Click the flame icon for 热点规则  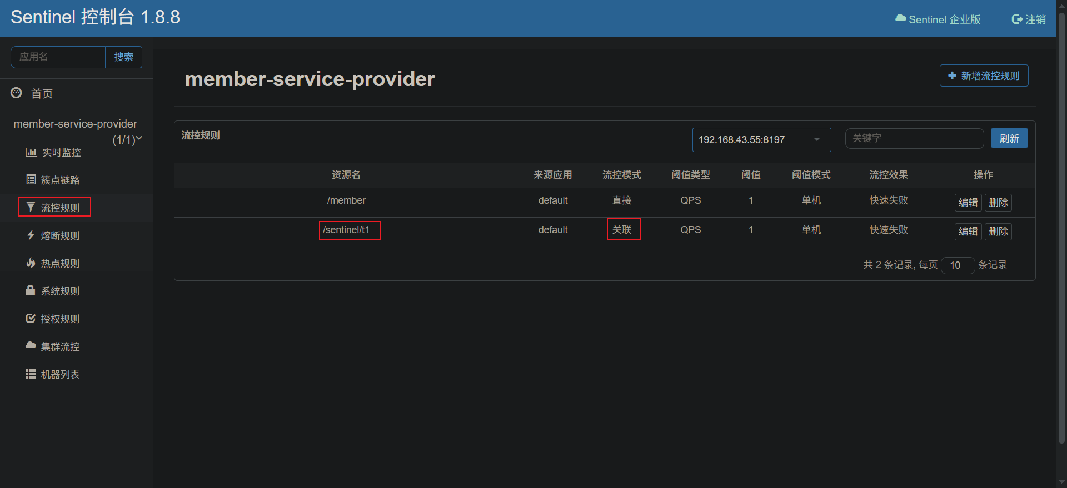31,263
